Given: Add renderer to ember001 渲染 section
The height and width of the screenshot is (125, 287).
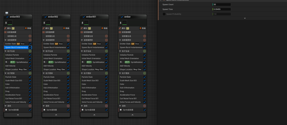Looking at the screenshot, I should click(x=106, y=106).
